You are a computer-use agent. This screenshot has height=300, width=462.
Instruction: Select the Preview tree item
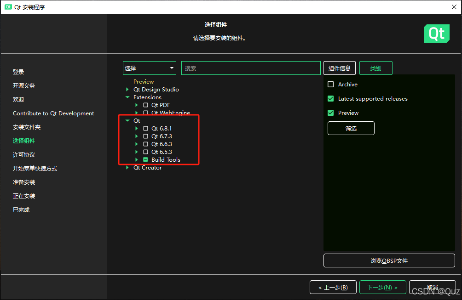click(x=144, y=81)
